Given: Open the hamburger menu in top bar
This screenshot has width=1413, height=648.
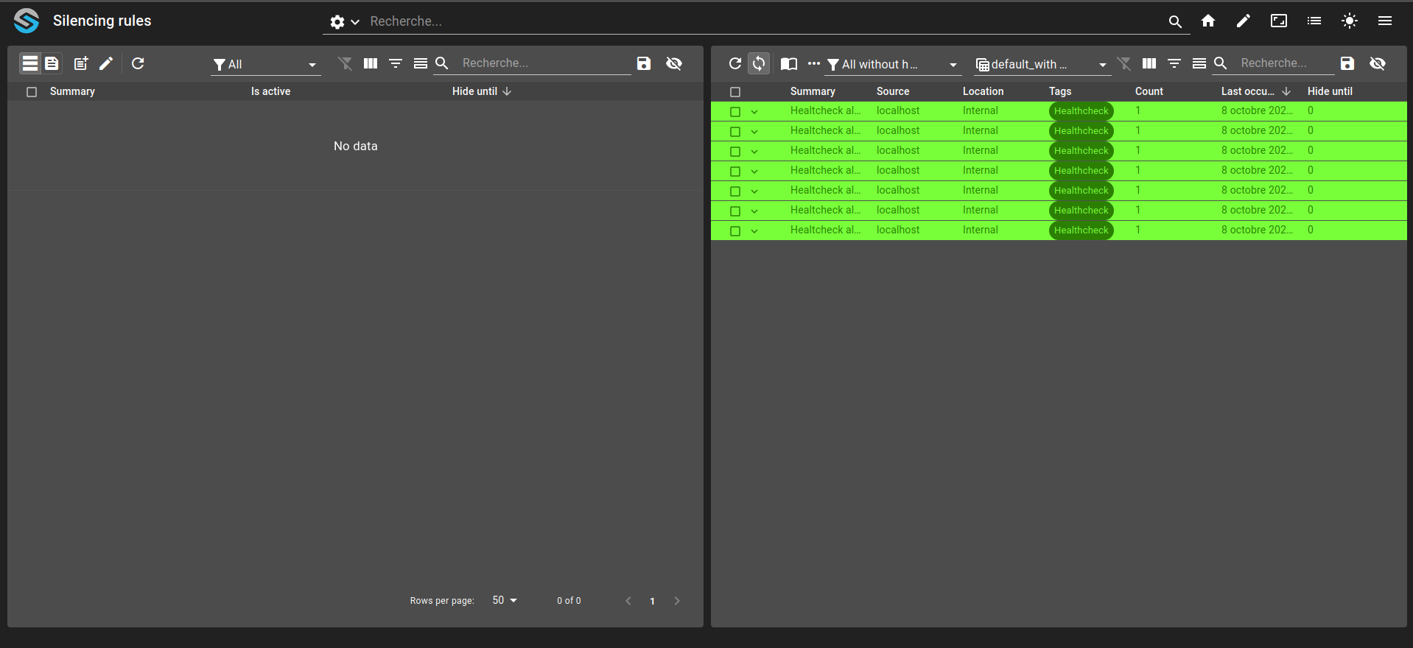Looking at the screenshot, I should (x=1385, y=21).
